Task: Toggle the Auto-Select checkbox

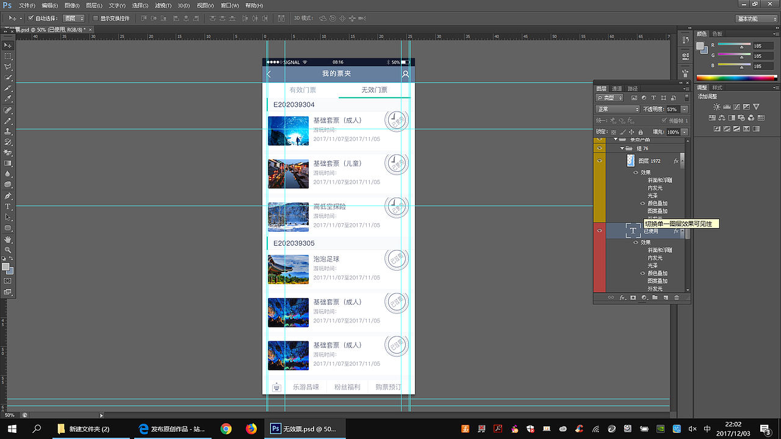Action: click(31, 18)
